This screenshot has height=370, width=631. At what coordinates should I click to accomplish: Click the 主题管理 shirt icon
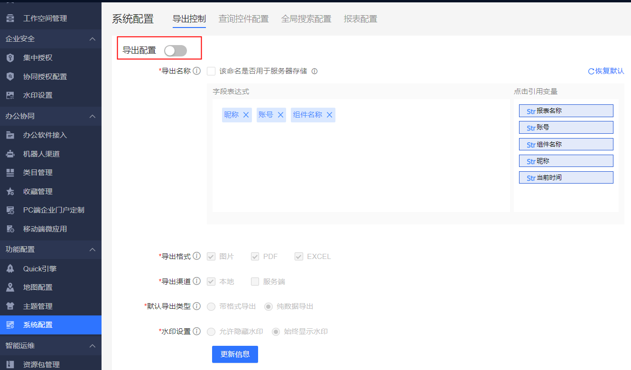[10, 306]
